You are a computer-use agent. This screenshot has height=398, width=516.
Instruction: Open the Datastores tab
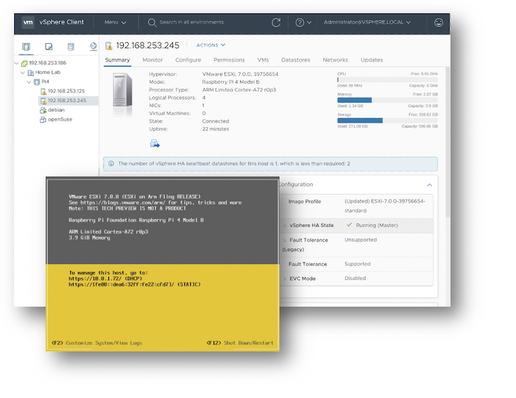(295, 60)
